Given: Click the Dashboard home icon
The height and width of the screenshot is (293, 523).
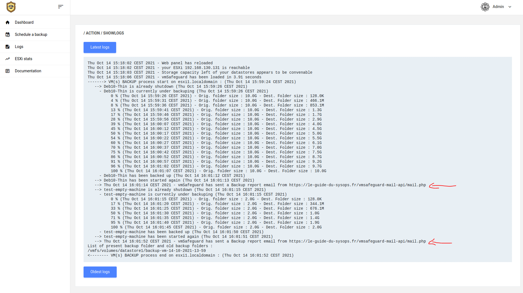Looking at the screenshot, I should [x=8, y=22].
